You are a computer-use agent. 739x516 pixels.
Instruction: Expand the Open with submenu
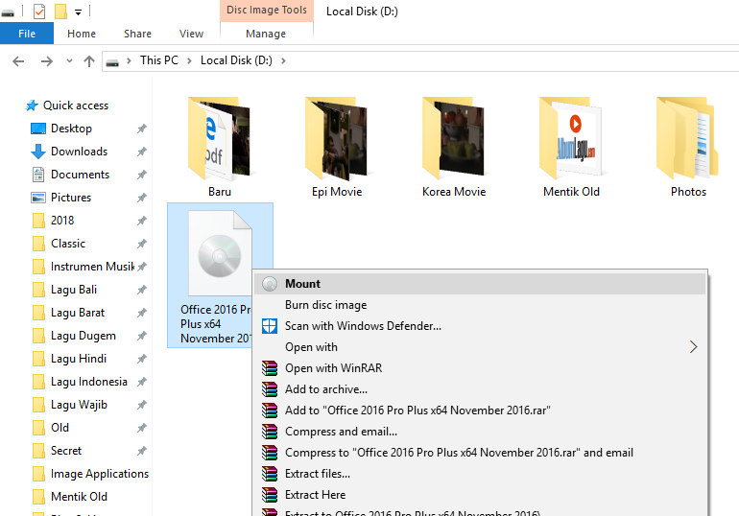480,347
